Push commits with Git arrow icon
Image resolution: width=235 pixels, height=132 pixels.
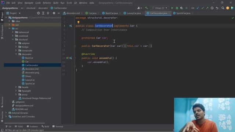pos(207,8)
